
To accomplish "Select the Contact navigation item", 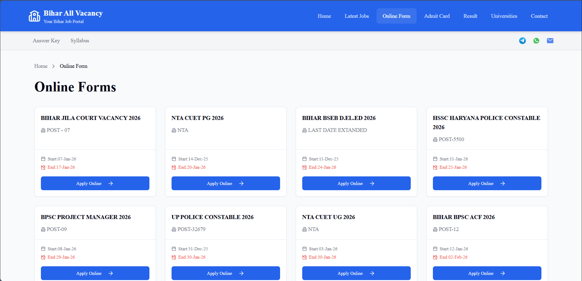I will [x=539, y=16].
